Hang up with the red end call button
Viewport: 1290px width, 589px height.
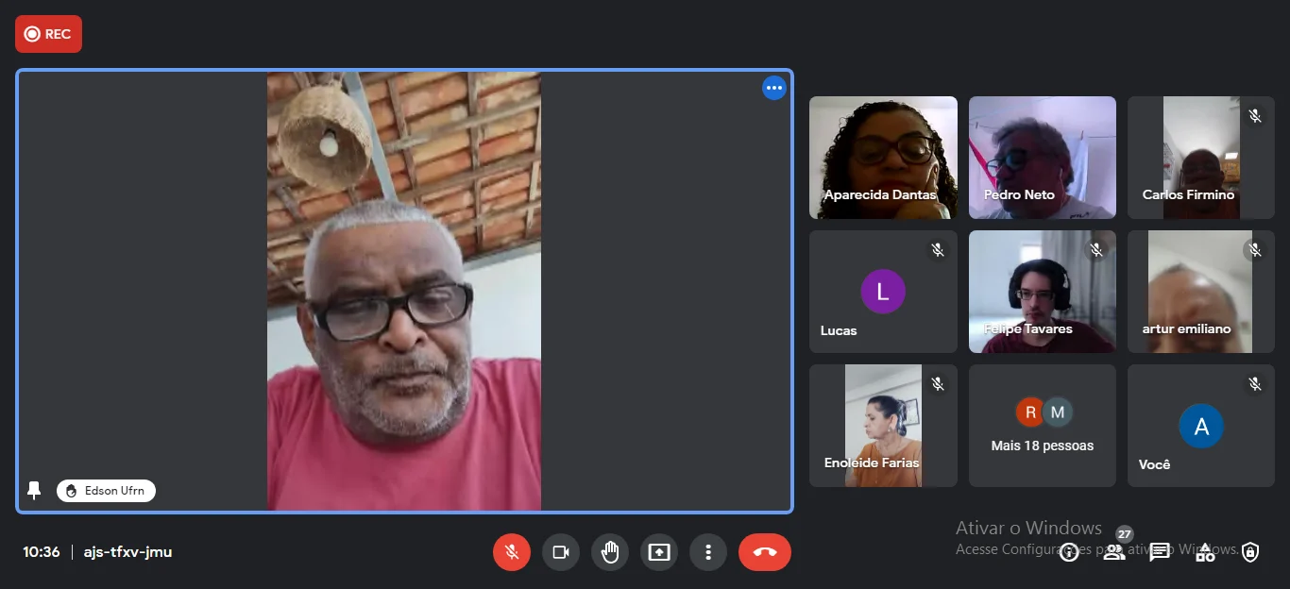[765, 552]
